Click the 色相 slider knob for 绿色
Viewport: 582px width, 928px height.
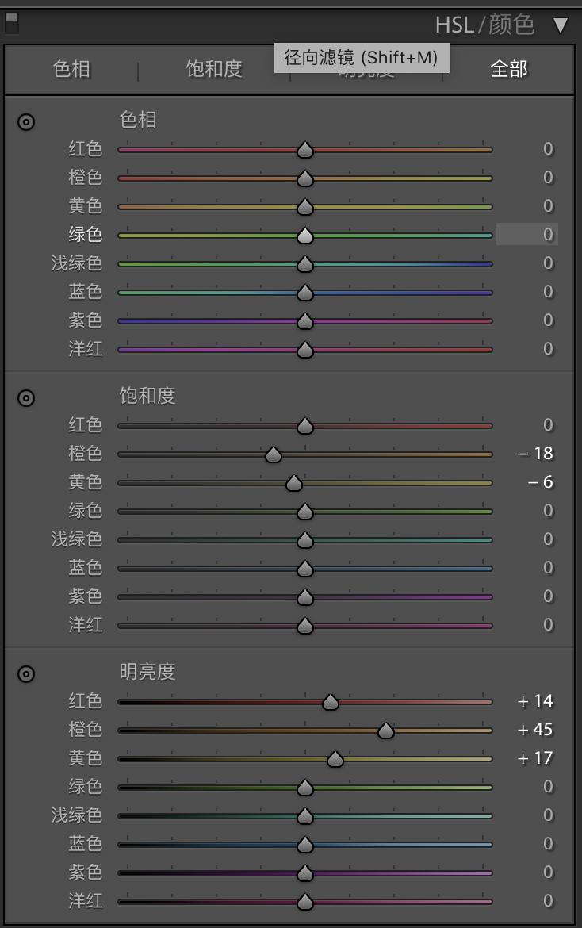tap(304, 235)
